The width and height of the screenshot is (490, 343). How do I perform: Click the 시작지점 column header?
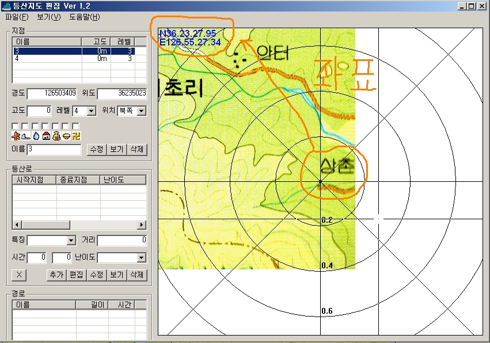(x=35, y=180)
